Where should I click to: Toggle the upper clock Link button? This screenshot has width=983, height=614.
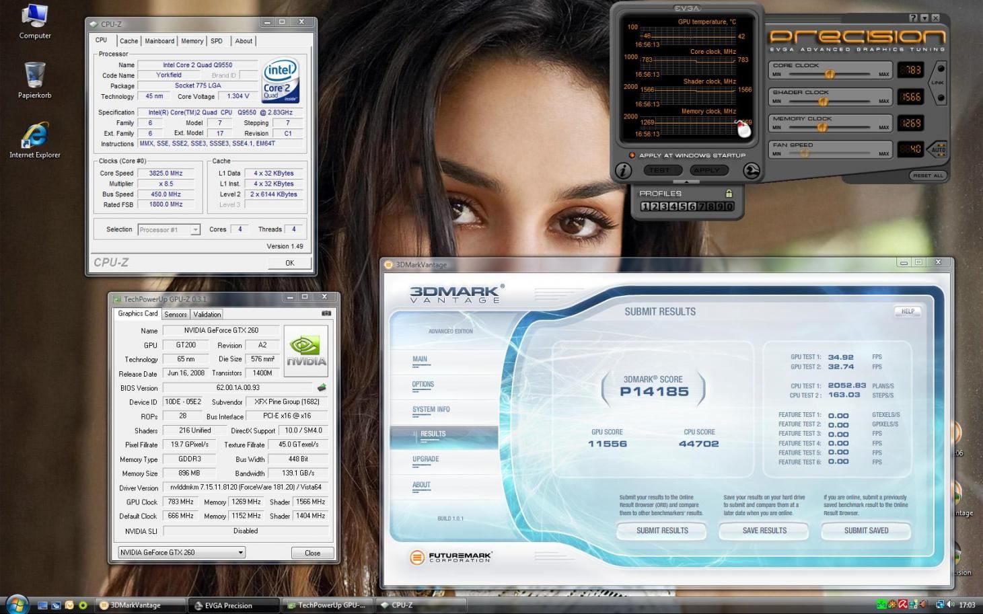click(941, 69)
